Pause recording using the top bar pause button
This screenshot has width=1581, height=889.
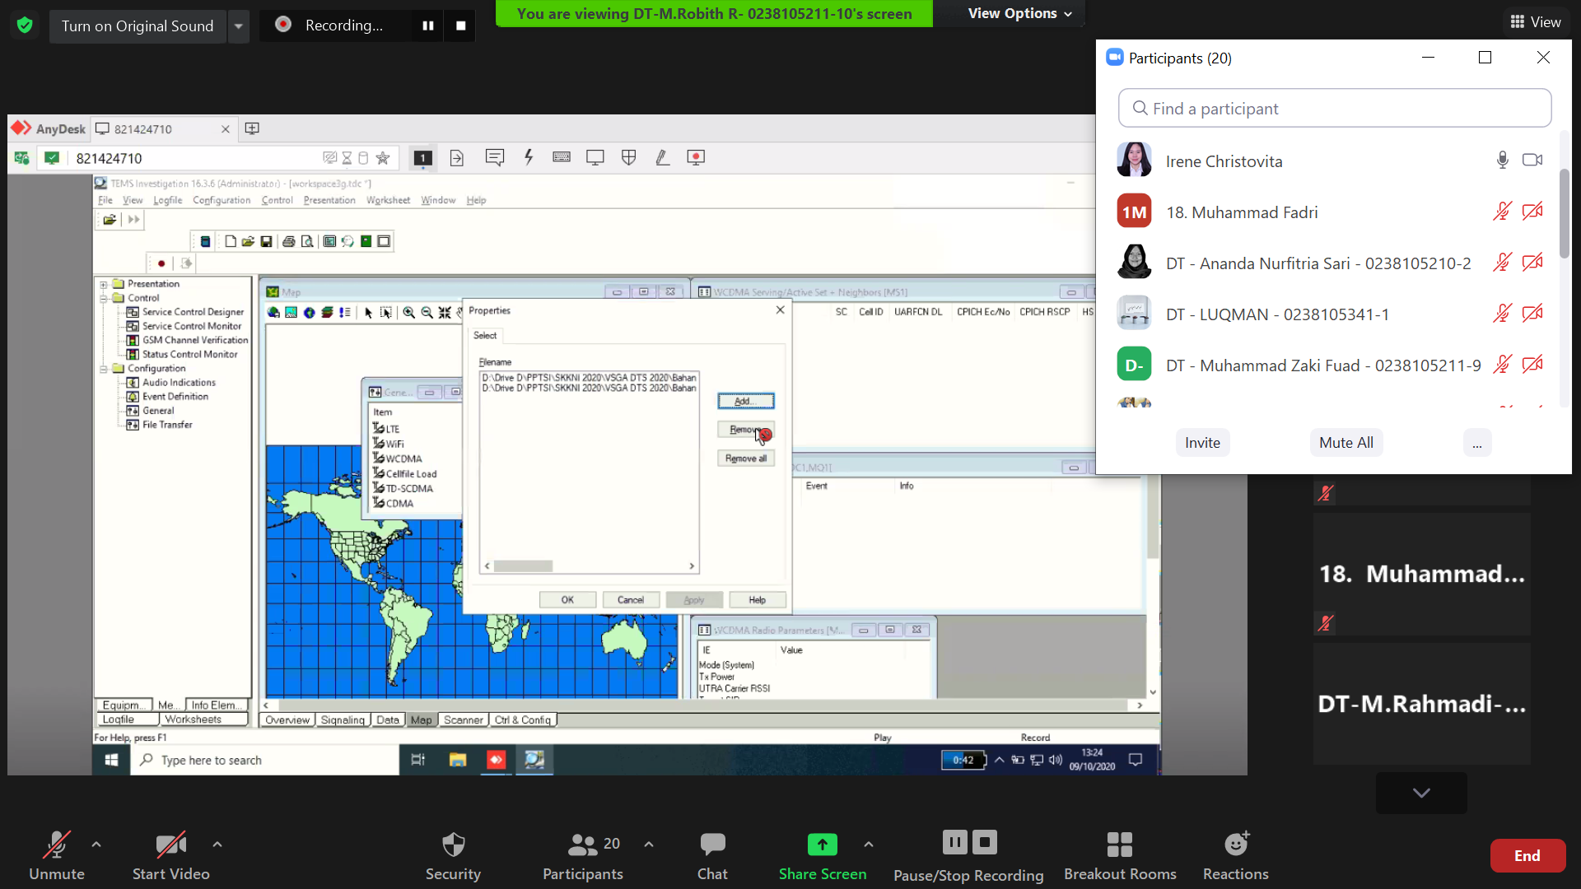[428, 26]
